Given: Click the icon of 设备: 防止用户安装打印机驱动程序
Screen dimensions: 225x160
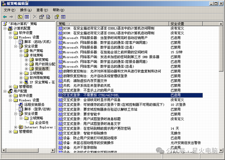Looking at the screenshot, I should (x=60, y=138).
